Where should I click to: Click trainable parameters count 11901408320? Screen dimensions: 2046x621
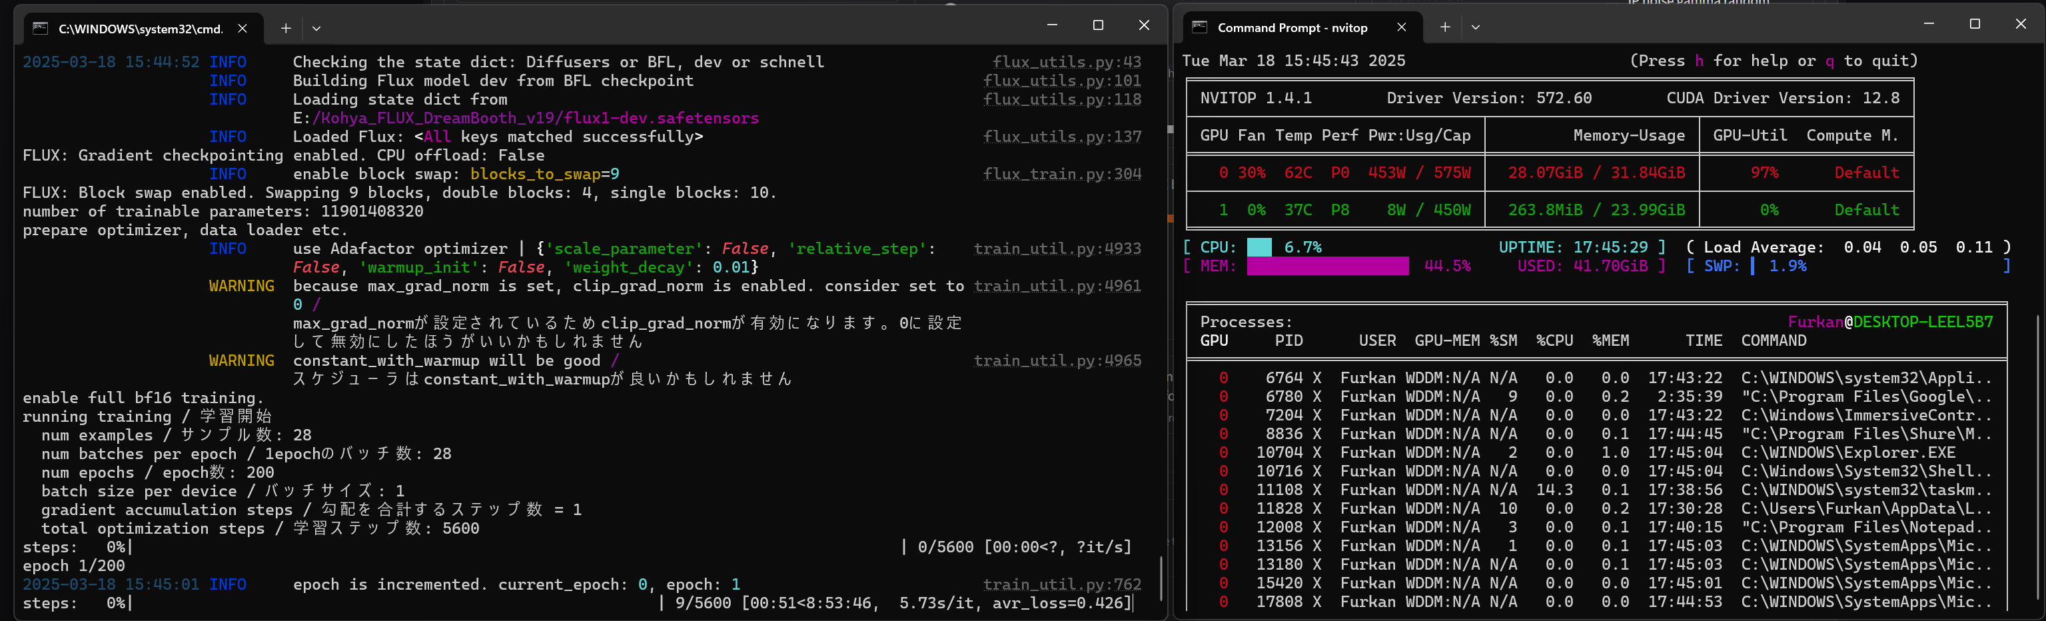[x=372, y=211]
